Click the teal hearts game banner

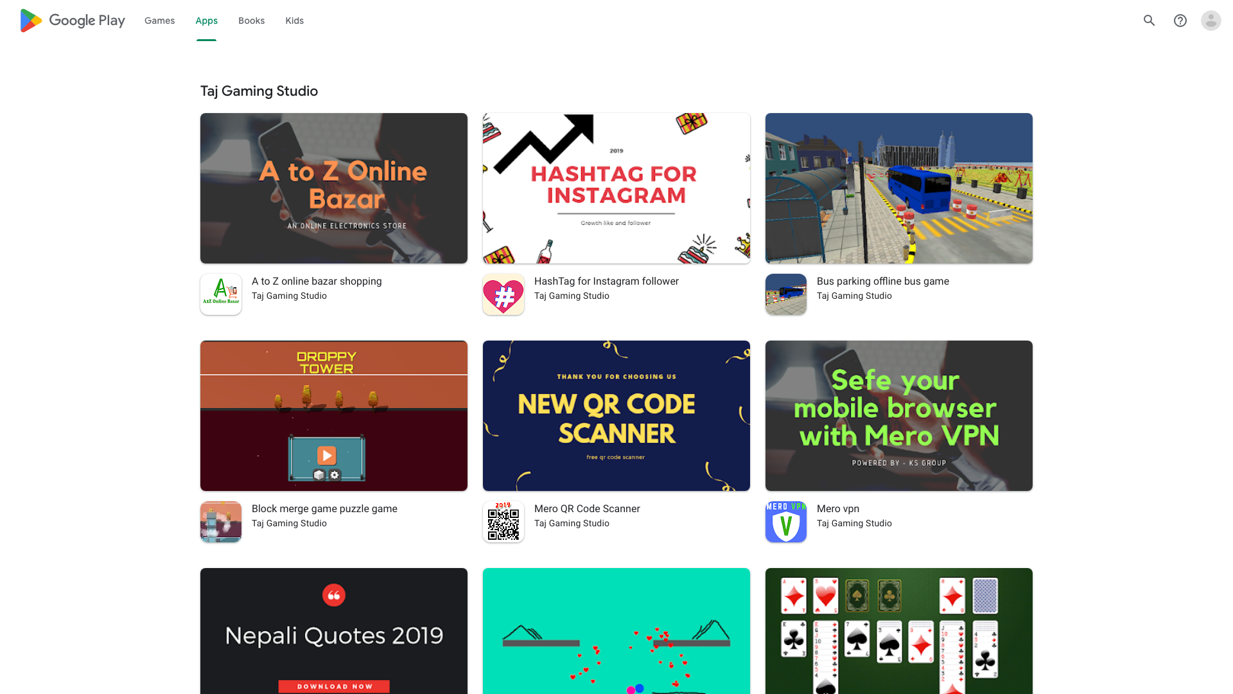[616, 631]
